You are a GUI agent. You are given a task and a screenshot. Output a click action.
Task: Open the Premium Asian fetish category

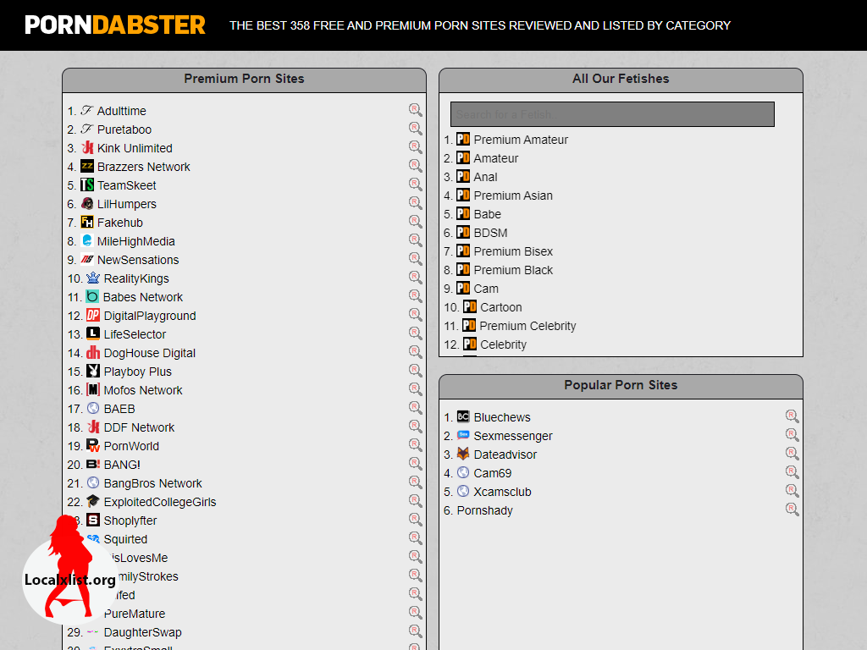click(513, 196)
